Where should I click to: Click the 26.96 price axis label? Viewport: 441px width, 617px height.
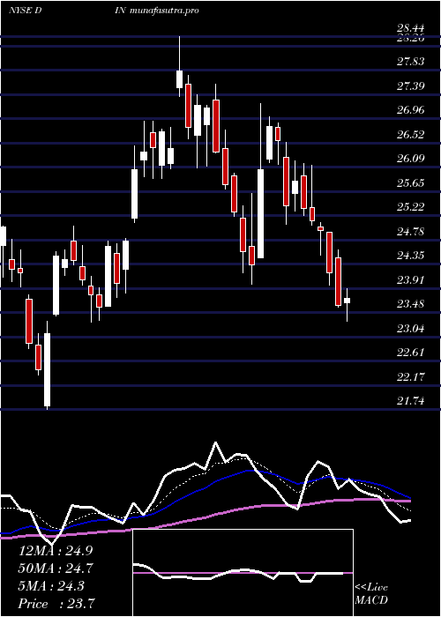tap(411, 110)
